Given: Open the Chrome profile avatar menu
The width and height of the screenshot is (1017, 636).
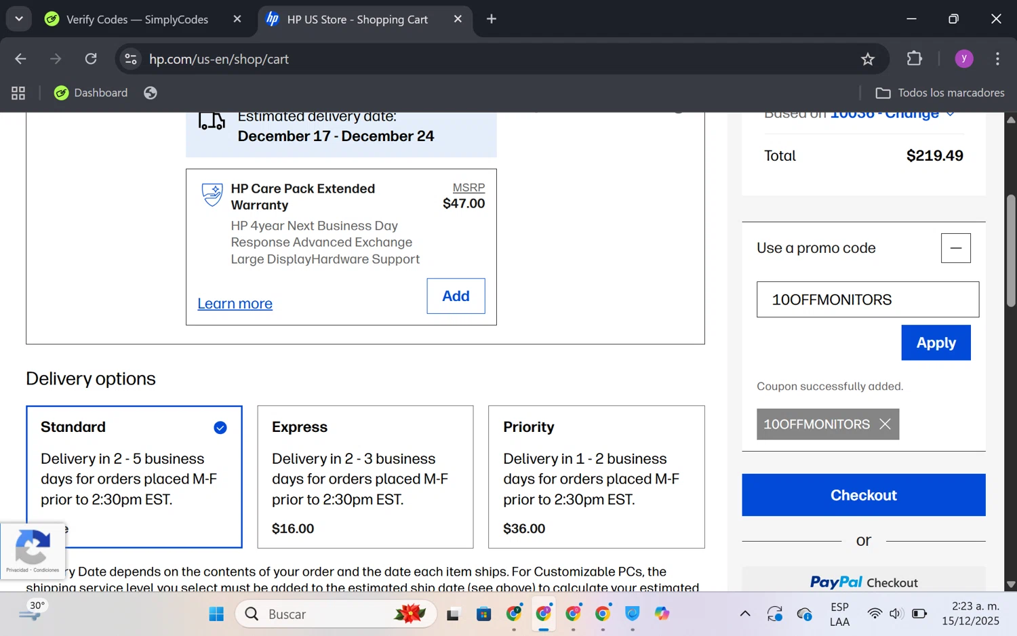Looking at the screenshot, I should click(964, 59).
